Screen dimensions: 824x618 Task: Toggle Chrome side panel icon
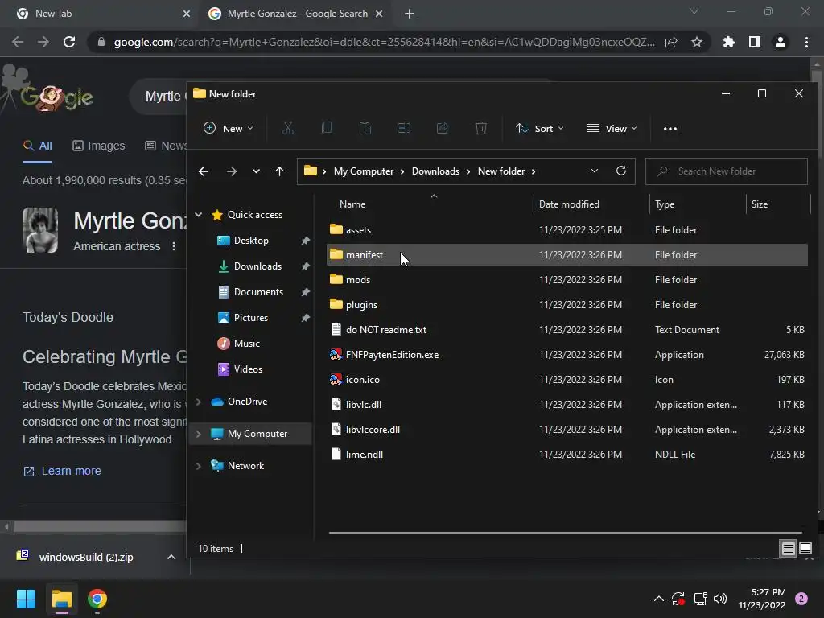click(755, 42)
